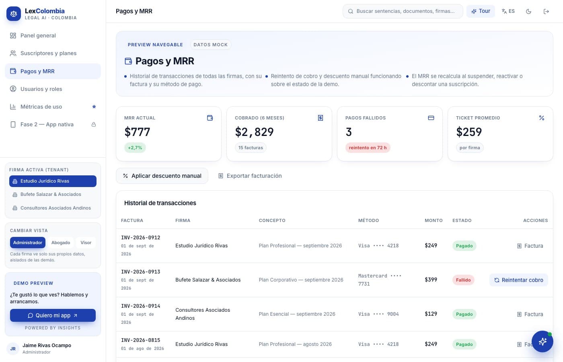Open the ES language switcher
This screenshot has height=362, width=563.
coord(508,11)
